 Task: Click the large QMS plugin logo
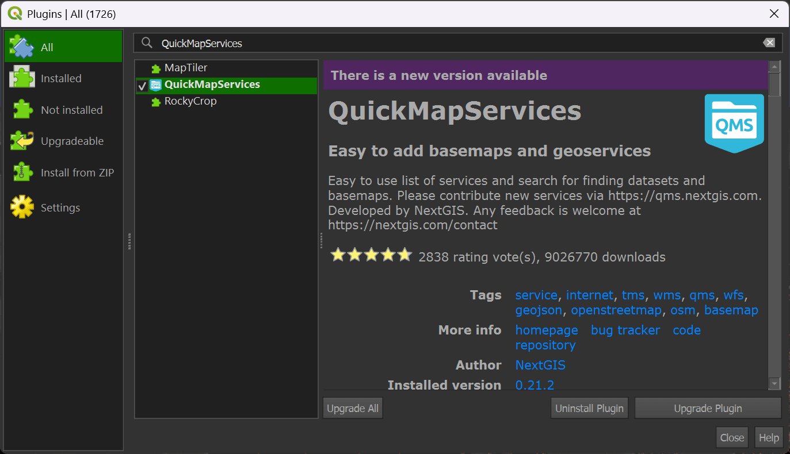tap(734, 124)
